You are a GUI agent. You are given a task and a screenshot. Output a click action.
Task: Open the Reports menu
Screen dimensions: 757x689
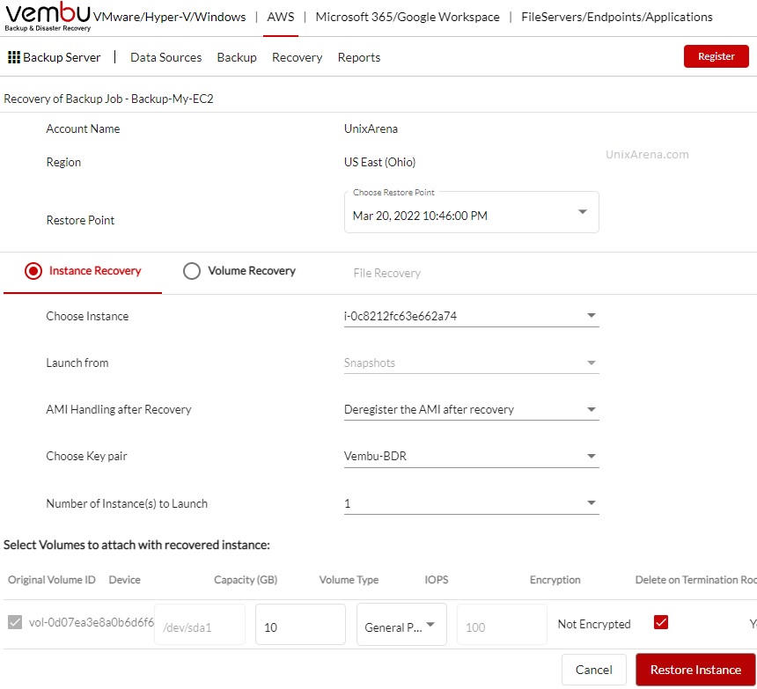[359, 57]
